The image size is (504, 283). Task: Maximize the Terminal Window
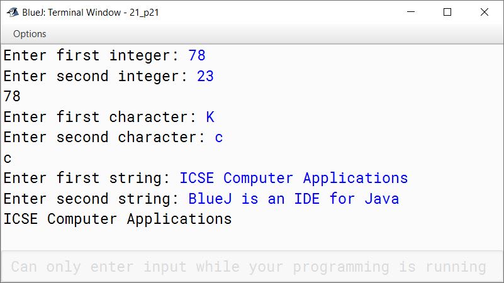click(x=447, y=12)
